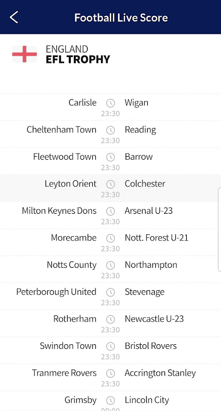This screenshot has width=221, height=411.
Task: Click the scrollbar handle on the right edge
Action: 219,230
